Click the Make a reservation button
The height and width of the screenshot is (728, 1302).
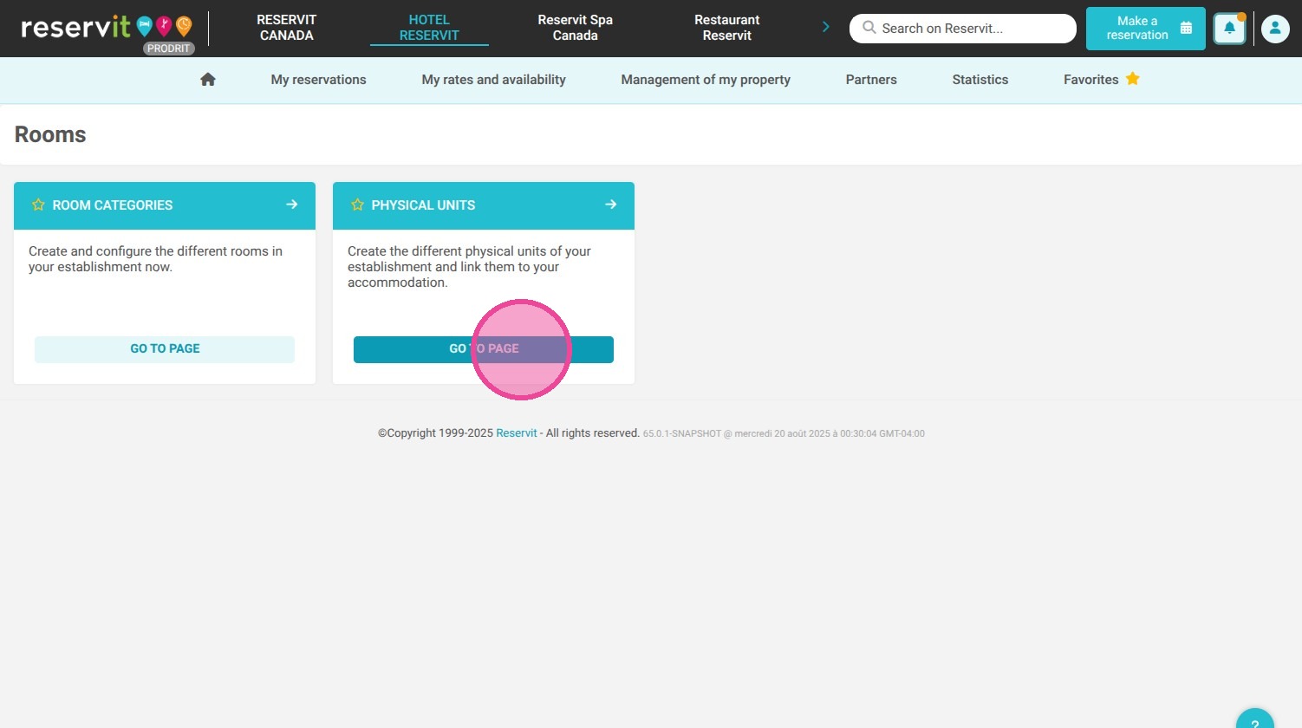(x=1146, y=29)
